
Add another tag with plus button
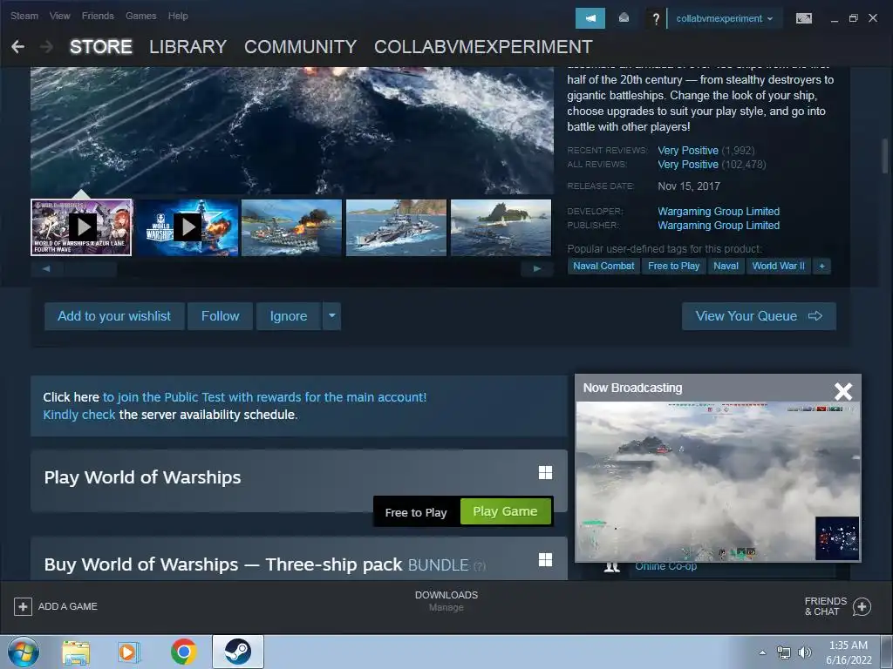click(821, 266)
